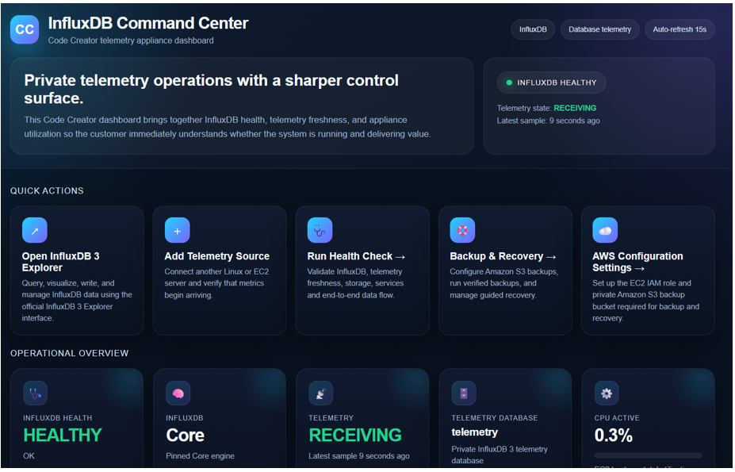
Task: Click 'Code Creator telemetry appliance dashboard' subtitle
Action: tap(131, 40)
